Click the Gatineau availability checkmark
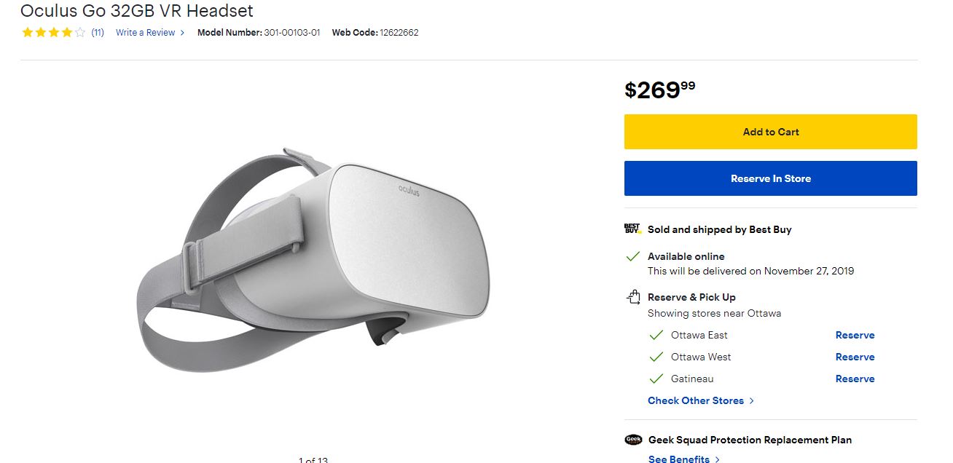 (656, 379)
